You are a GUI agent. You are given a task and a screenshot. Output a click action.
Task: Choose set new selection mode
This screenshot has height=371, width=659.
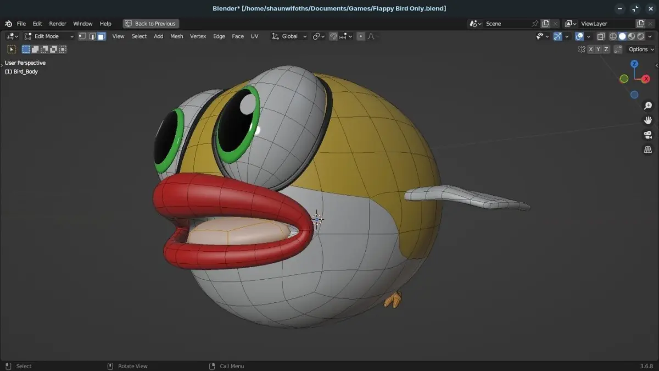pyautogui.click(x=26, y=49)
